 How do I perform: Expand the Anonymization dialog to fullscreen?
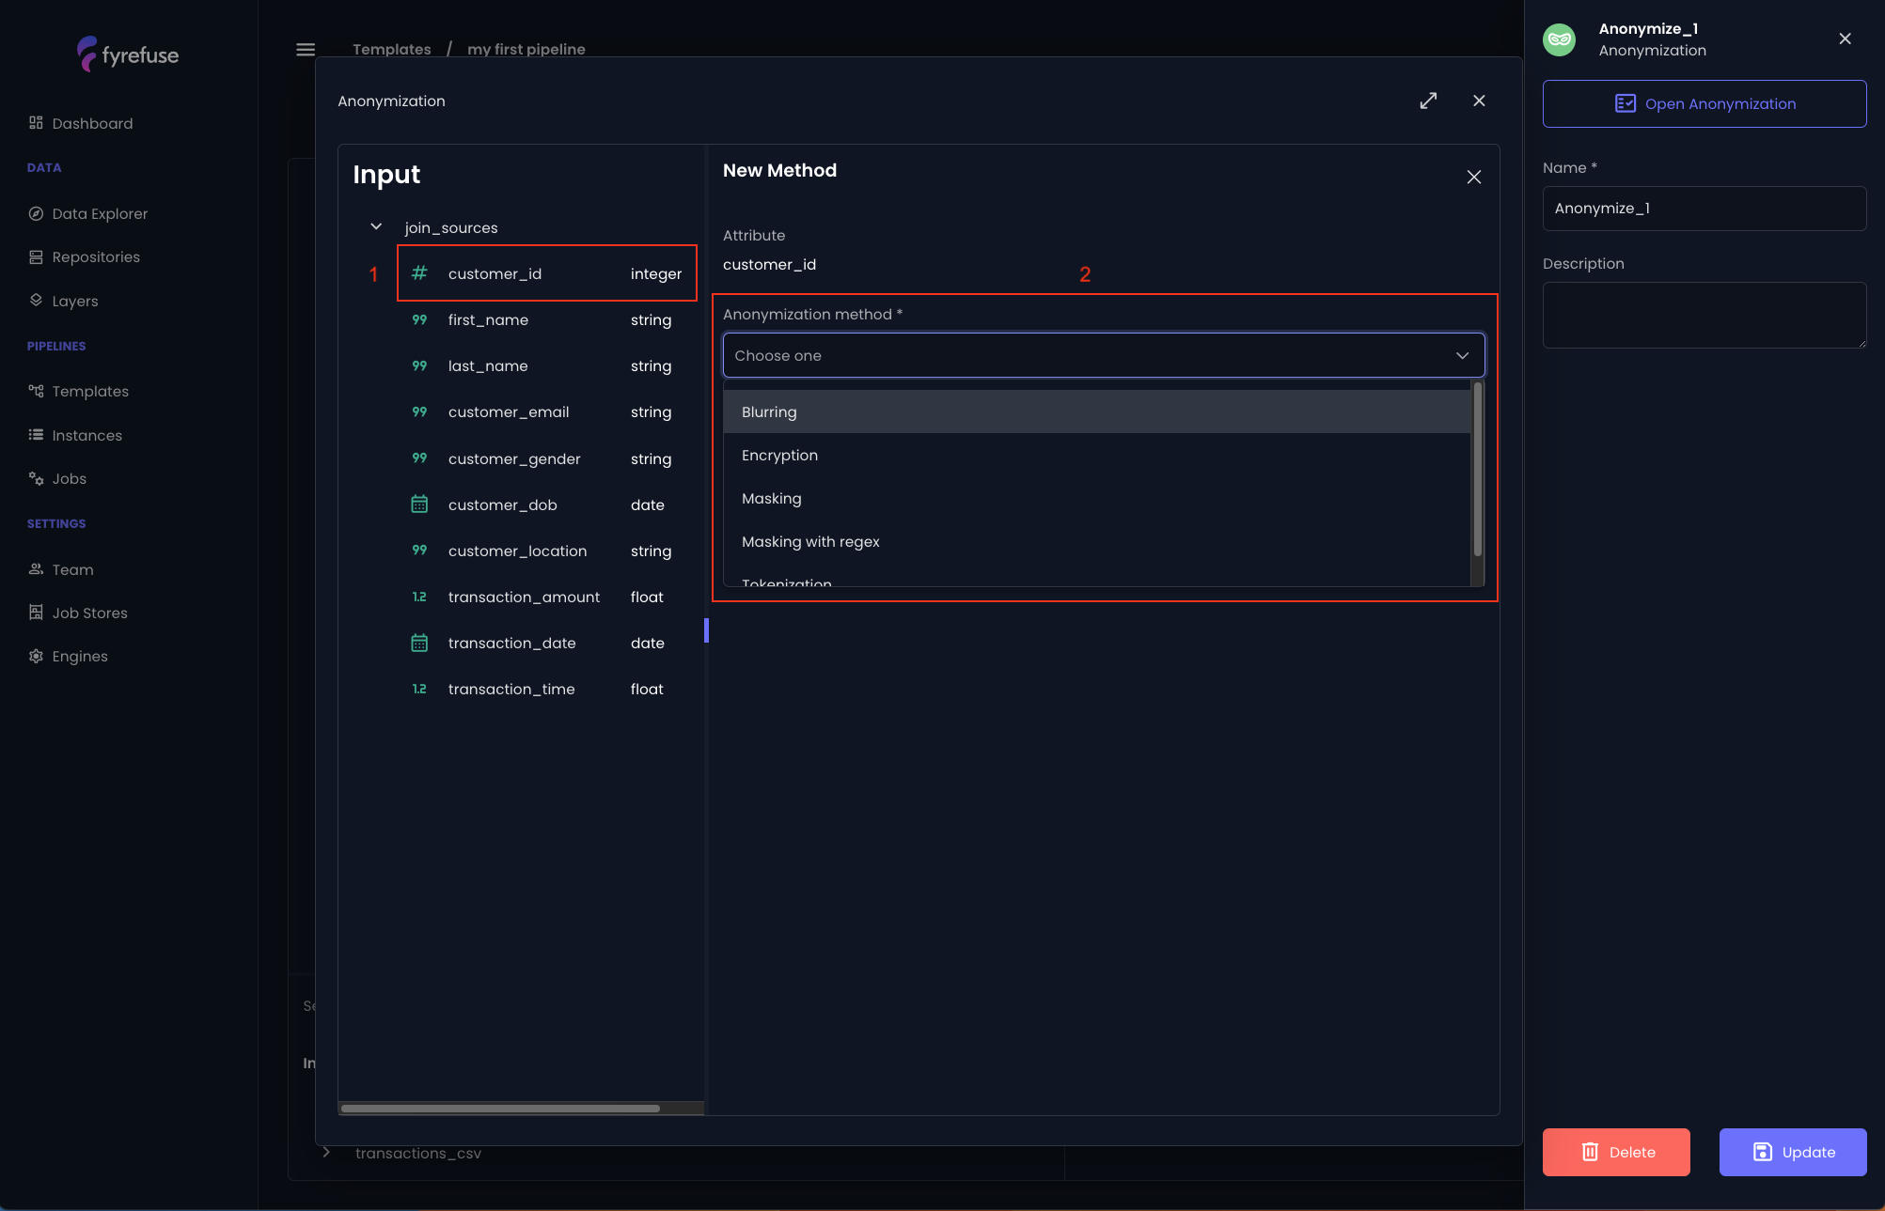(1428, 101)
